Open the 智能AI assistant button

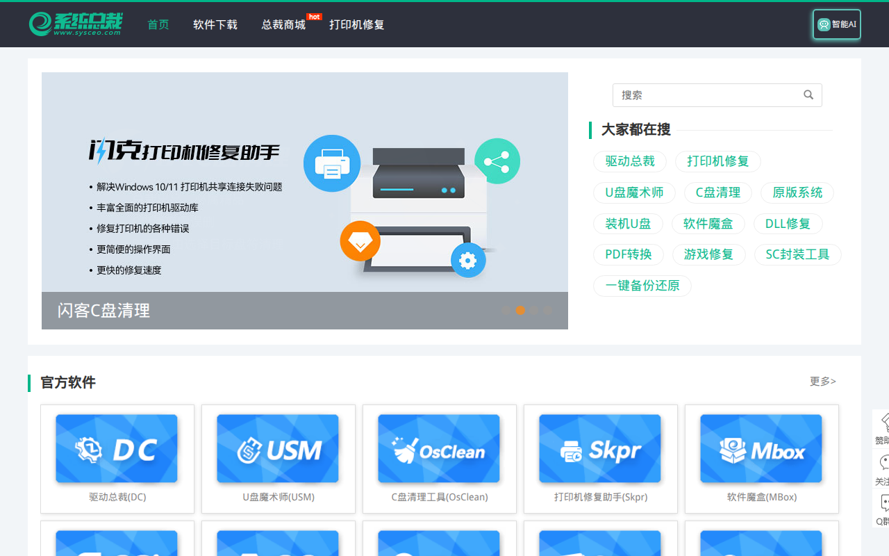(837, 24)
